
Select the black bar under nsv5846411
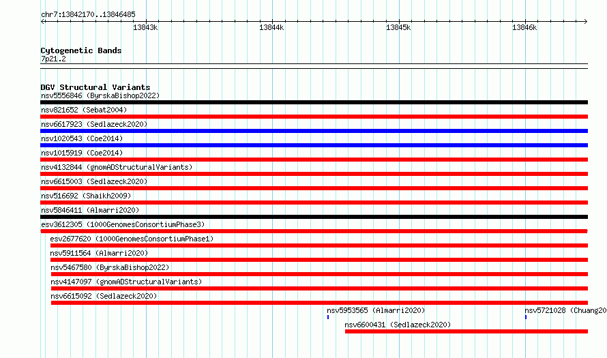(x=314, y=217)
